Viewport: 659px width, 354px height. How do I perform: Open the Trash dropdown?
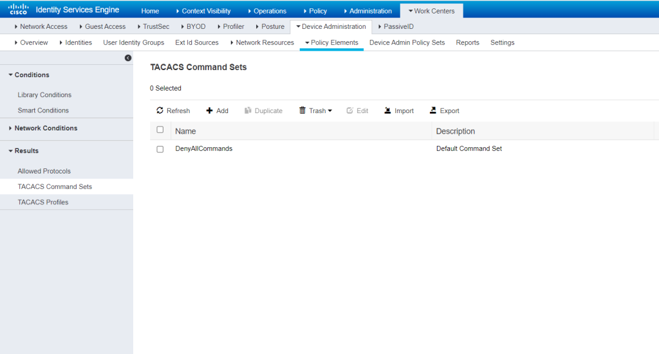(x=315, y=111)
